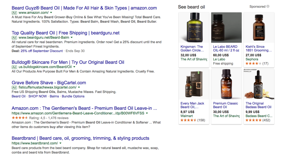Open Every Man Jack Beard Oil product title

192,105
